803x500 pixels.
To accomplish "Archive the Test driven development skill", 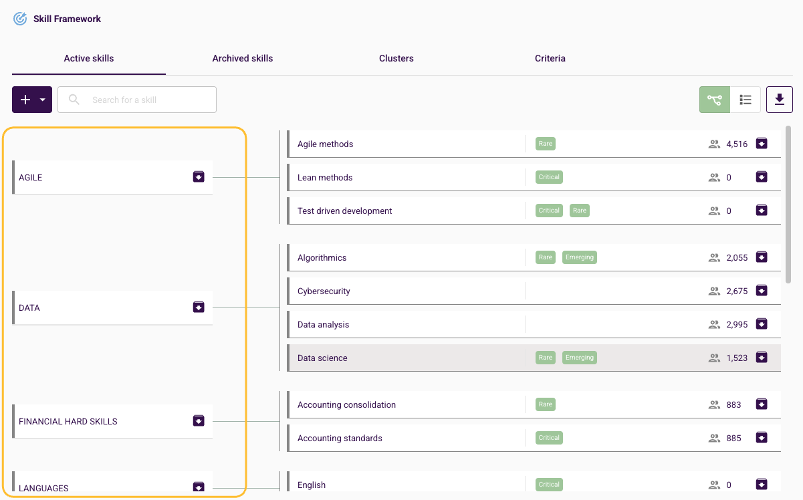I will pyautogui.click(x=762, y=211).
